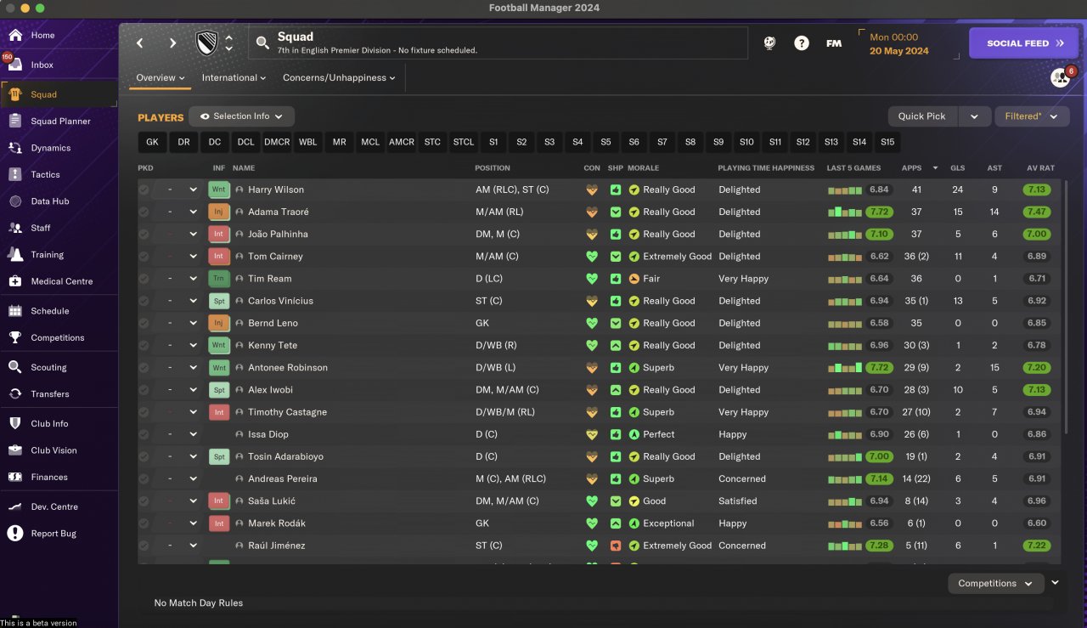This screenshot has height=628, width=1087.
Task: Toggle the pick circle for Tim Ream
Action: (144, 279)
